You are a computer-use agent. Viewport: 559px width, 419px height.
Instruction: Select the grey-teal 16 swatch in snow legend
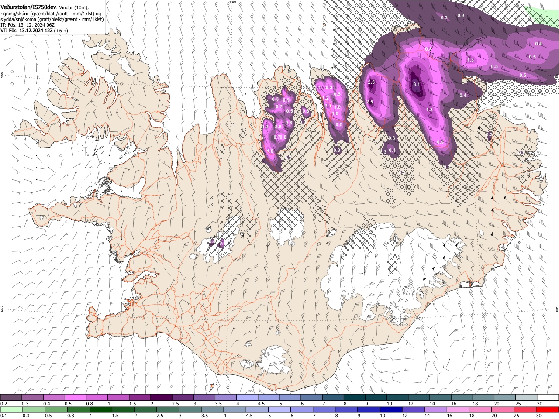coord(462,398)
